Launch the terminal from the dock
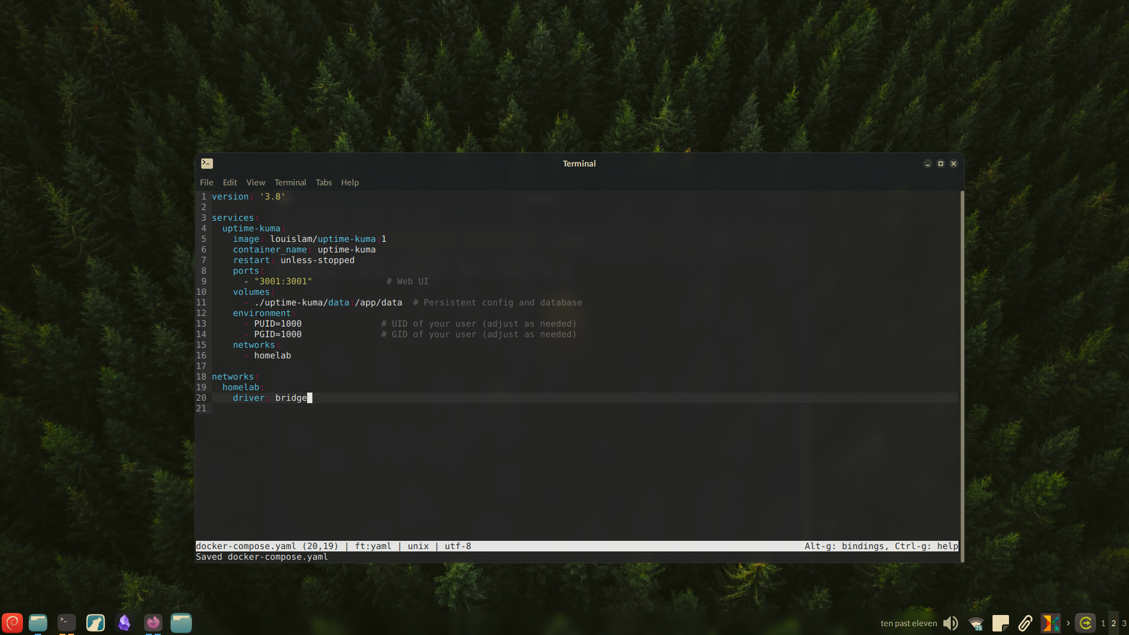Screen dimensions: 1129x635 (x=66, y=623)
